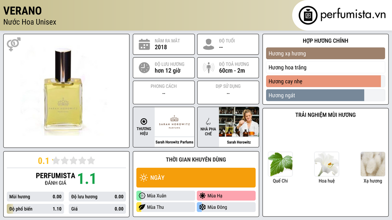Select the Ngày time-of-day bar
The height and width of the screenshot is (220, 392).
tap(196, 178)
